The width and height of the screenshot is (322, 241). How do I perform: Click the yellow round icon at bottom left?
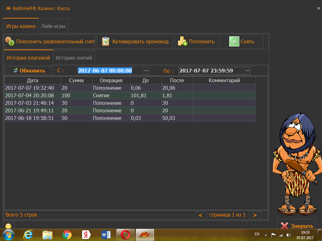8,226
